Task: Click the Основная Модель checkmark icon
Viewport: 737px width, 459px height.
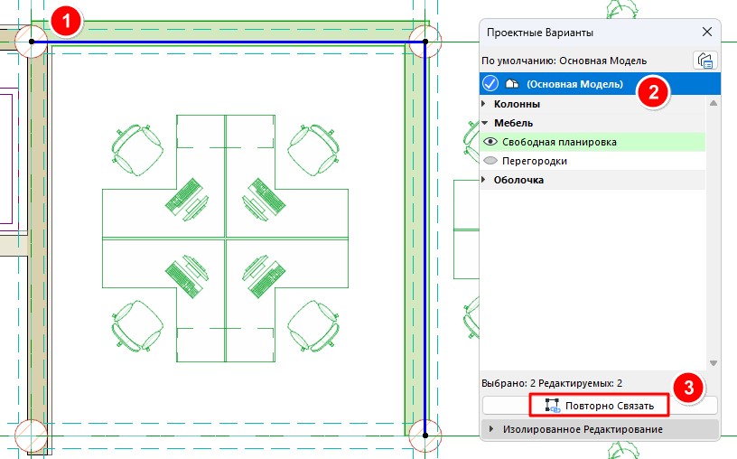Action: point(490,84)
